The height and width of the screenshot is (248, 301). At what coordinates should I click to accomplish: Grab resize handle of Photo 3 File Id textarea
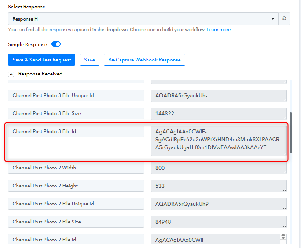pyautogui.click(x=285, y=154)
